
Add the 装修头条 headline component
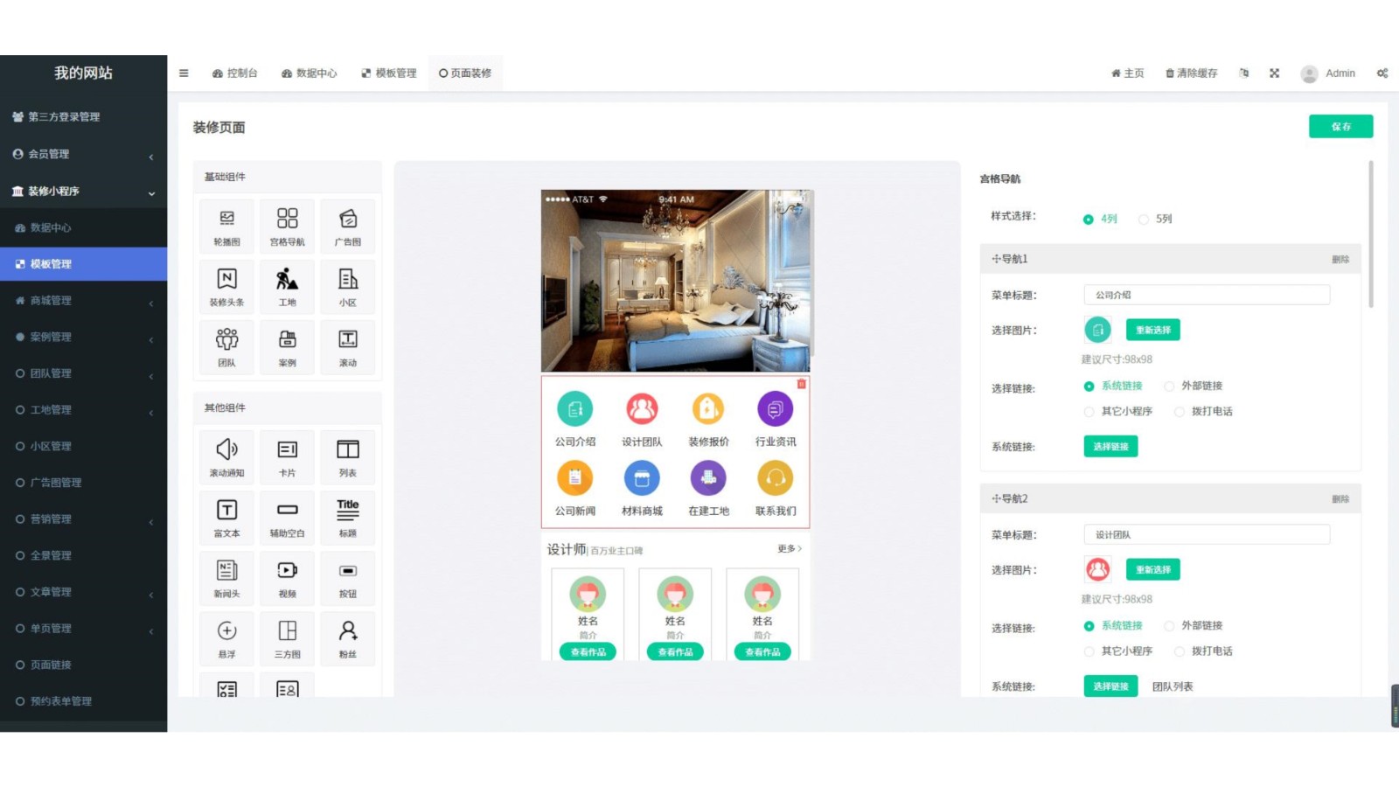pos(226,286)
